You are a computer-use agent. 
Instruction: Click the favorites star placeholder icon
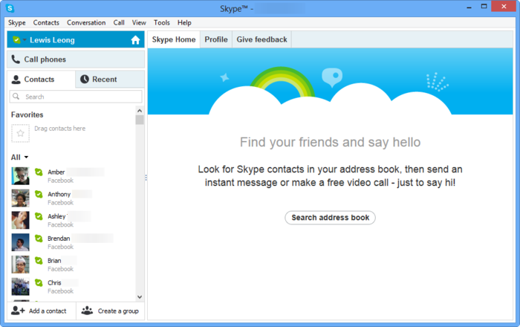point(20,133)
